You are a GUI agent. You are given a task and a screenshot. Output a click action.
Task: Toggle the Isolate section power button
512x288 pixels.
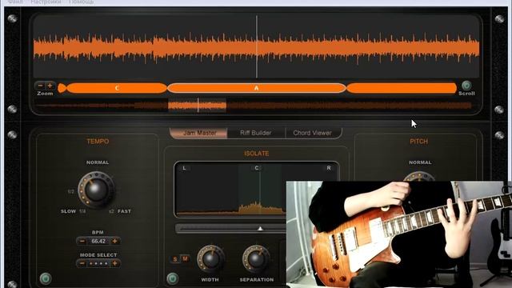173,278
